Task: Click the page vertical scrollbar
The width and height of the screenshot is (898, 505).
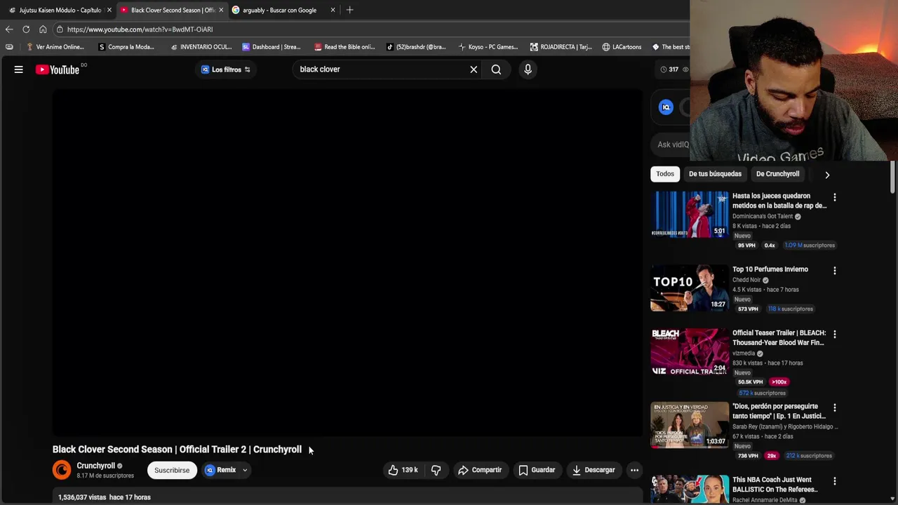Action: coord(892,175)
